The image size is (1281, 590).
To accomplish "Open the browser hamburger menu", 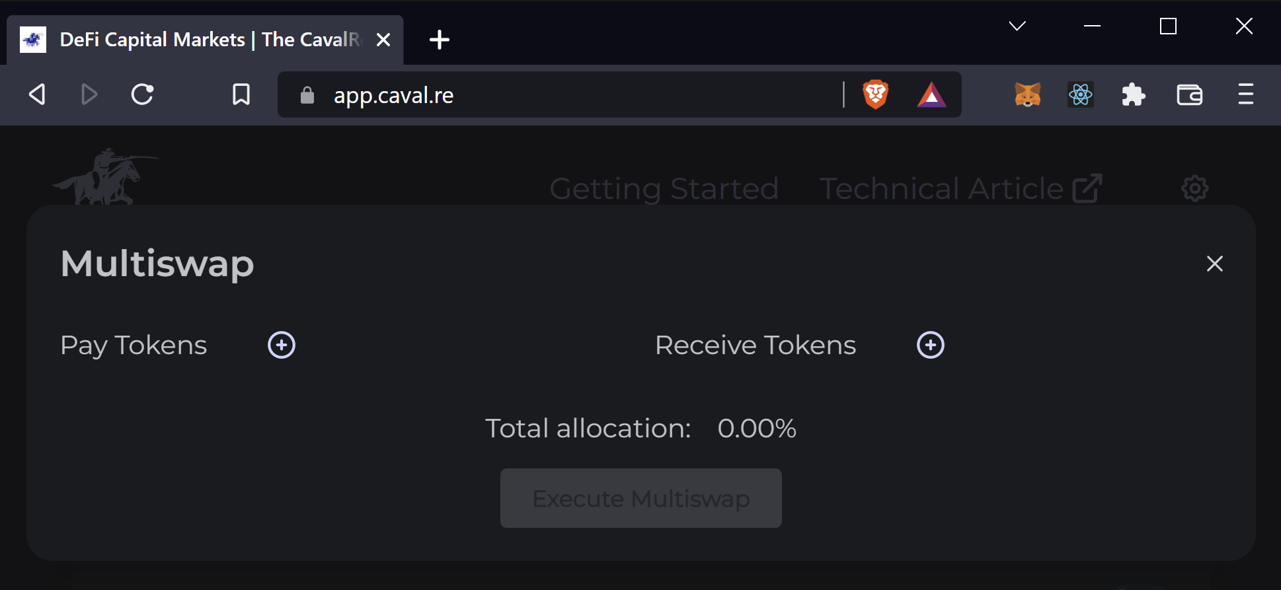I will 1246,94.
